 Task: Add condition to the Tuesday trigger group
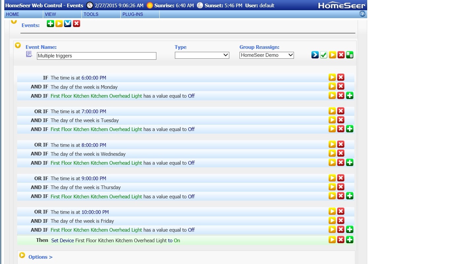tap(350, 129)
